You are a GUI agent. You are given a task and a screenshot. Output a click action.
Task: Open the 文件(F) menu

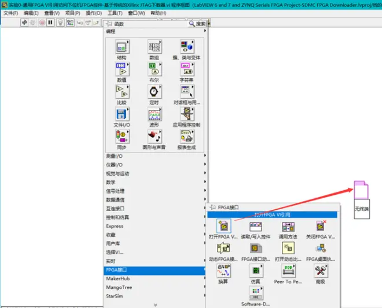tap(11, 13)
